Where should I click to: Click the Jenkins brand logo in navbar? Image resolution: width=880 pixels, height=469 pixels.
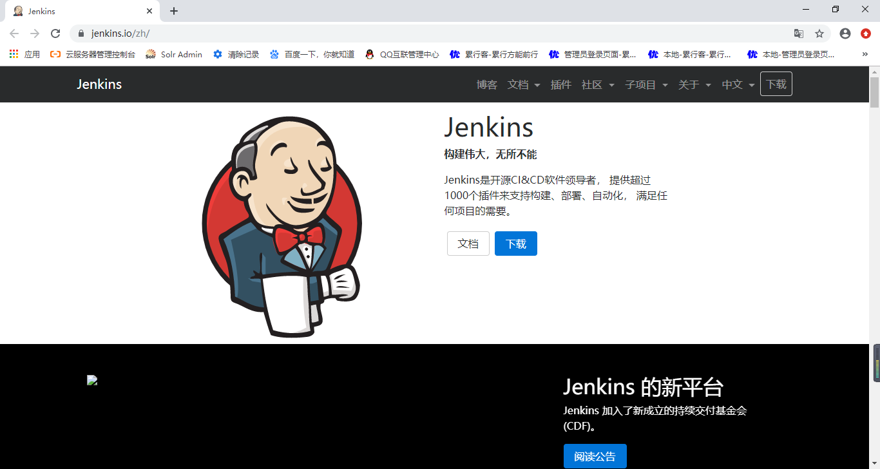click(x=99, y=84)
